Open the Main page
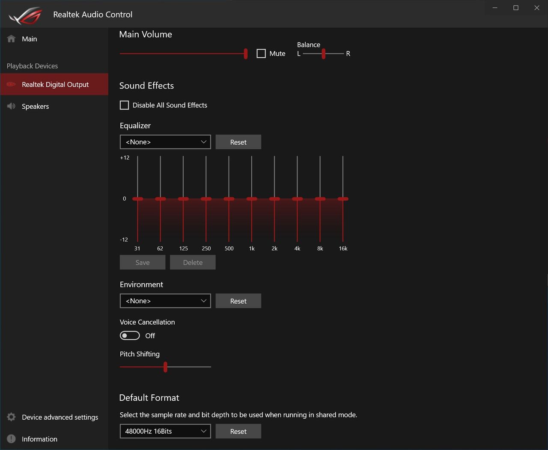This screenshot has height=450, width=548. [x=54, y=39]
